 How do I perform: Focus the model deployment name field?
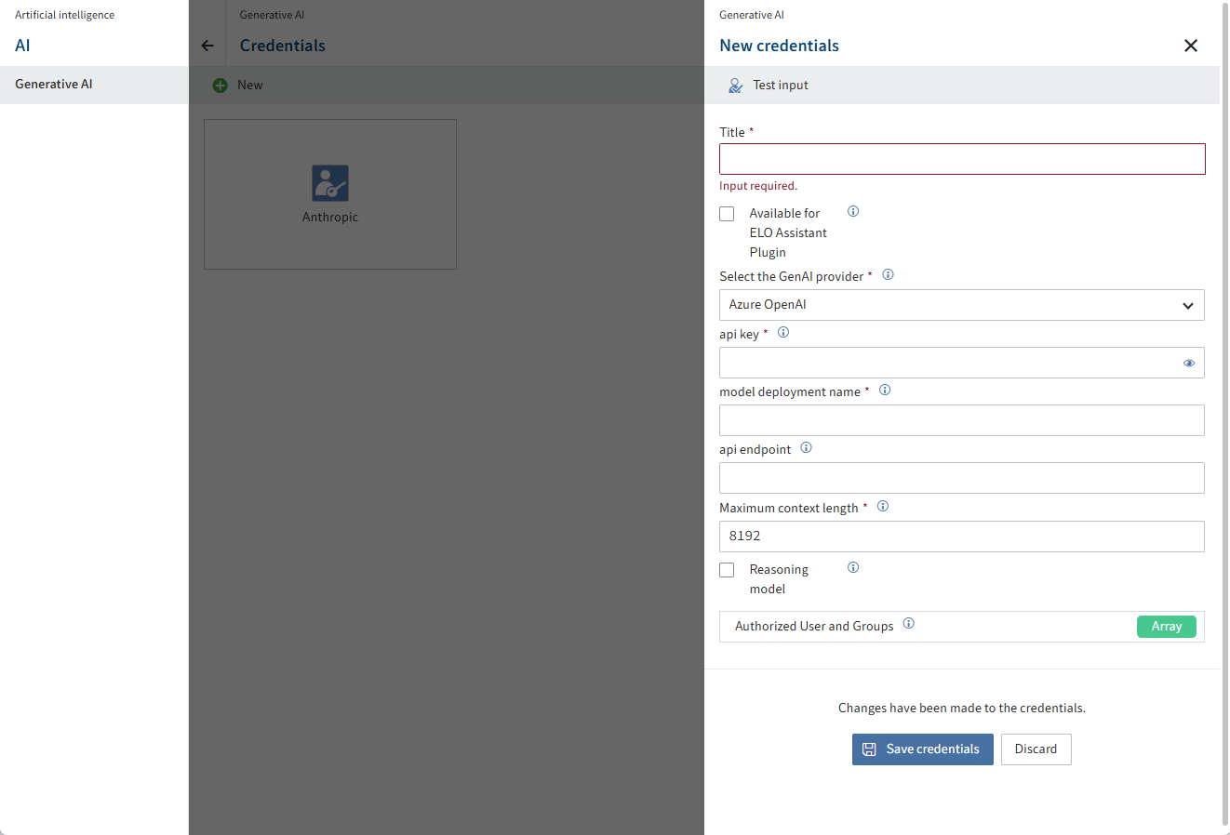pos(962,420)
